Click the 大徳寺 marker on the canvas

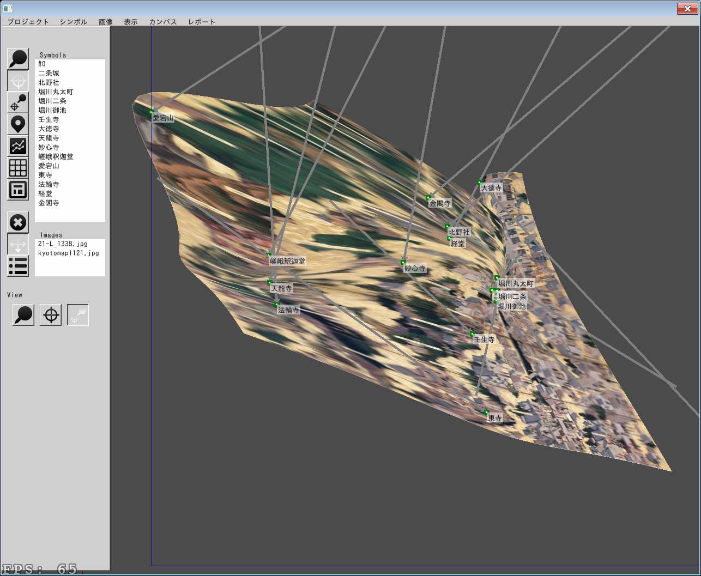pyautogui.click(x=480, y=183)
